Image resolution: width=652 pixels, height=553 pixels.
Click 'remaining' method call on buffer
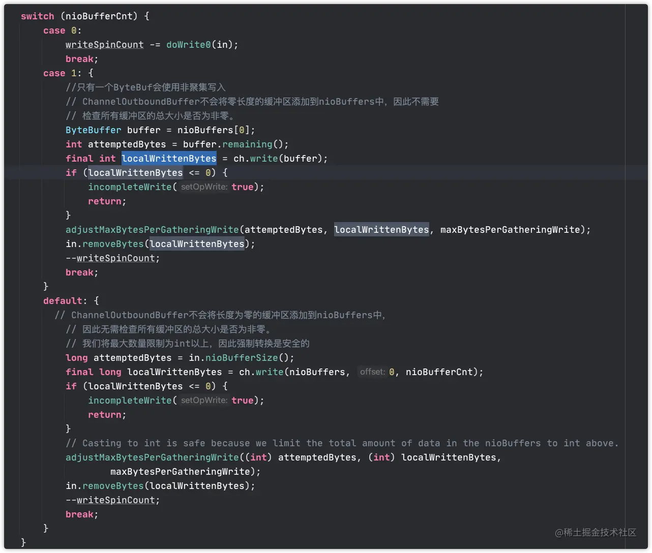click(x=247, y=144)
